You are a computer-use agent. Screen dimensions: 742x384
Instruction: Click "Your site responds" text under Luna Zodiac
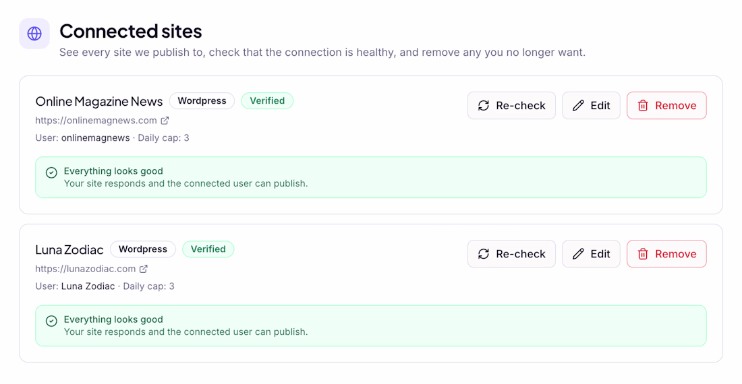[x=186, y=331]
